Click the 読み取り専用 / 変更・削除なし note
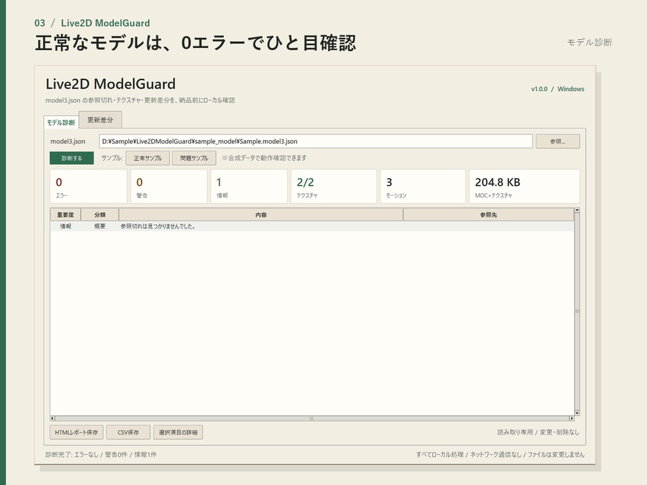The height and width of the screenshot is (485, 647). coord(538,432)
